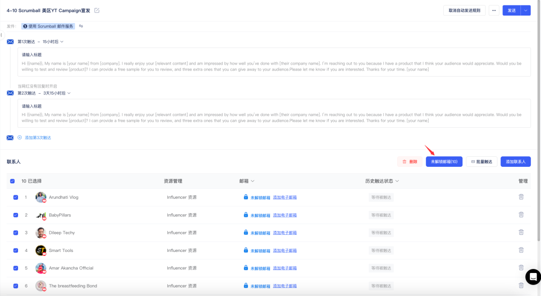Click the 取消自动发送规则 button
541x296 pixels.
(x=464, y=11)
